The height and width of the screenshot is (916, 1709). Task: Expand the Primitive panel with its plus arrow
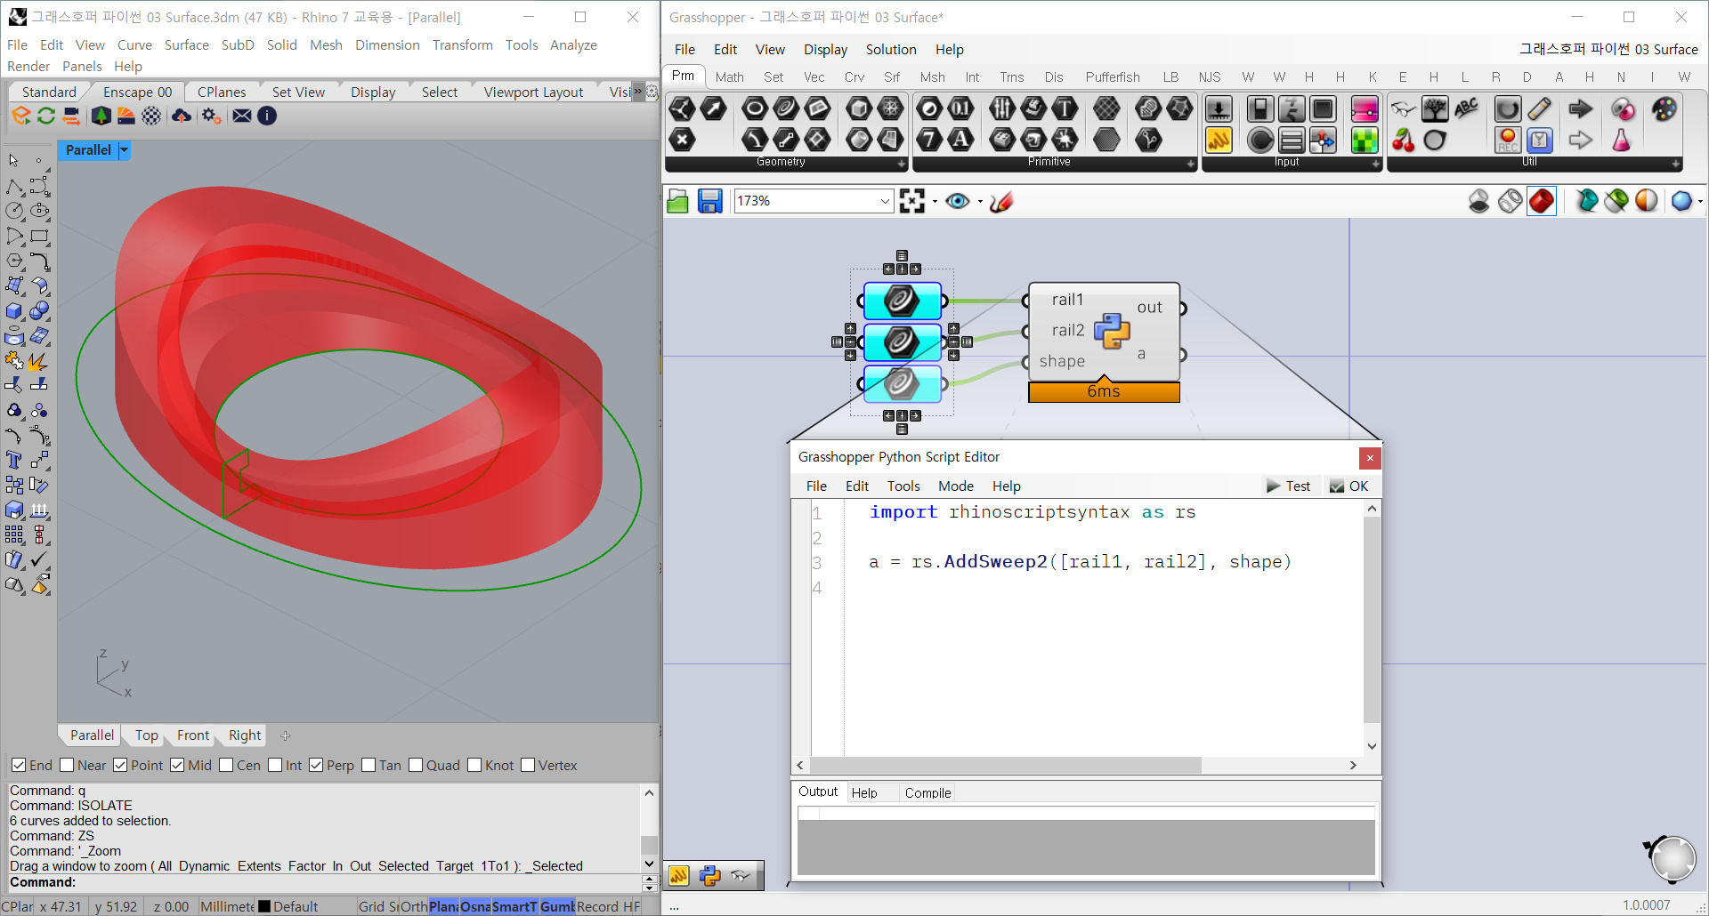tap(1191, 165)
